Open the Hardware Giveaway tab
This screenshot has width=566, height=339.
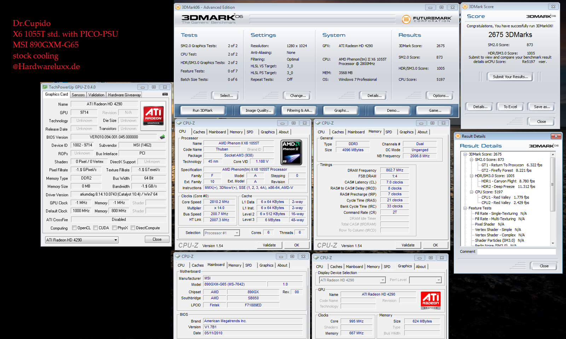(x=124, y=95)
